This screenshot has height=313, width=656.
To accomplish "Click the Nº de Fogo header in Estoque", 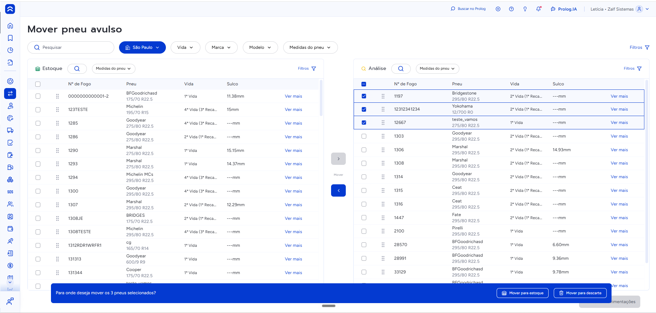I will 79,84.
